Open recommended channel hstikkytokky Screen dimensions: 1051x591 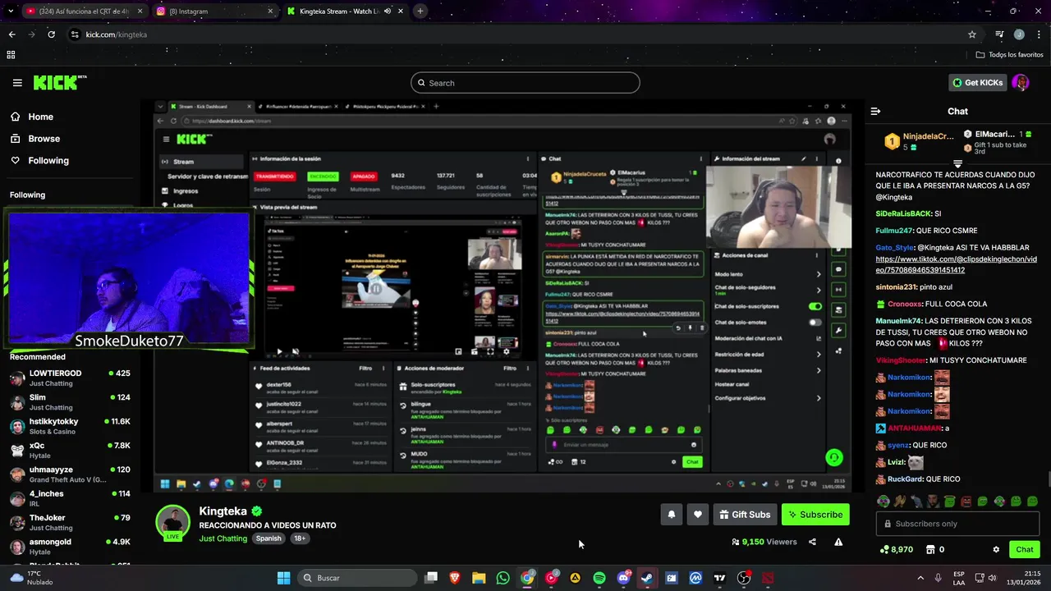[x=70, y=426]
